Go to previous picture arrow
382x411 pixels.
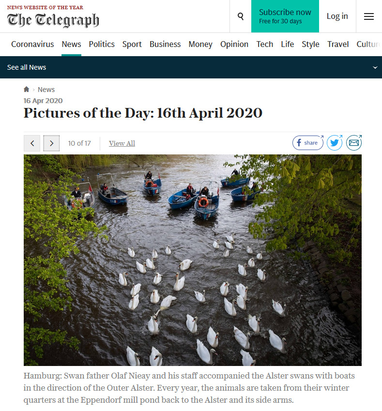click(32, 143)
